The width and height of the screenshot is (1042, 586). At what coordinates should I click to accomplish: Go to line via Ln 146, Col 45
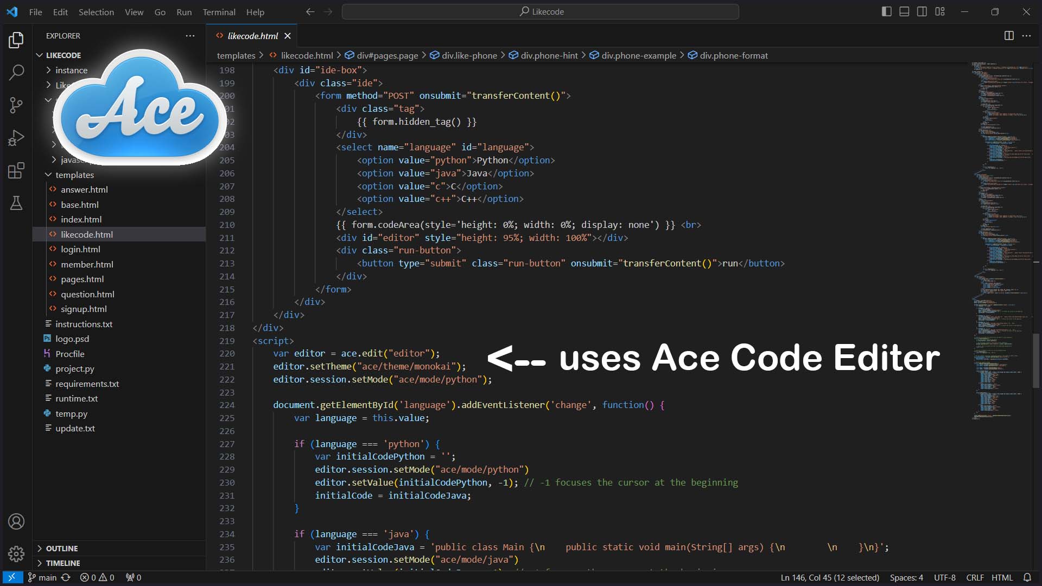point(830,577)
